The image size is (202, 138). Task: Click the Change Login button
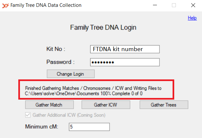(71, 74)
